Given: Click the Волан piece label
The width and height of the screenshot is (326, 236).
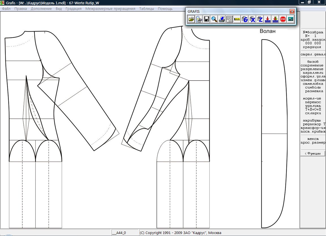Looking at the screenshot, I should click(268, 31).
